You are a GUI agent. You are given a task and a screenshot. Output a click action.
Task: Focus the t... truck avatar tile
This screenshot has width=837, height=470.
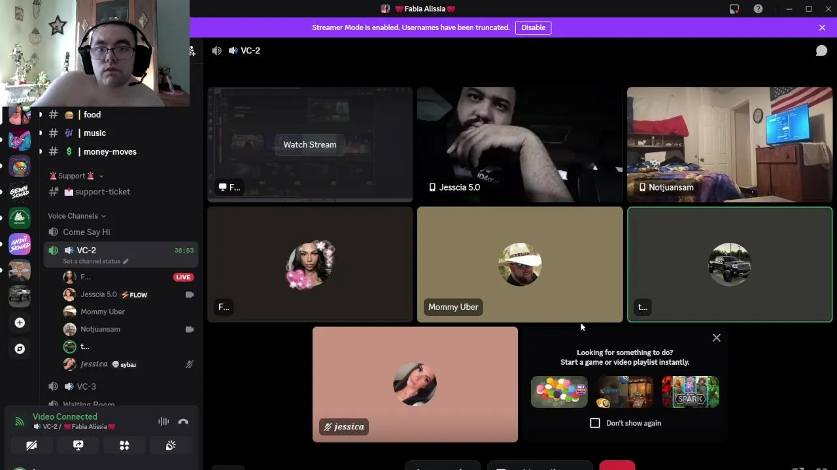click(730, 264)
